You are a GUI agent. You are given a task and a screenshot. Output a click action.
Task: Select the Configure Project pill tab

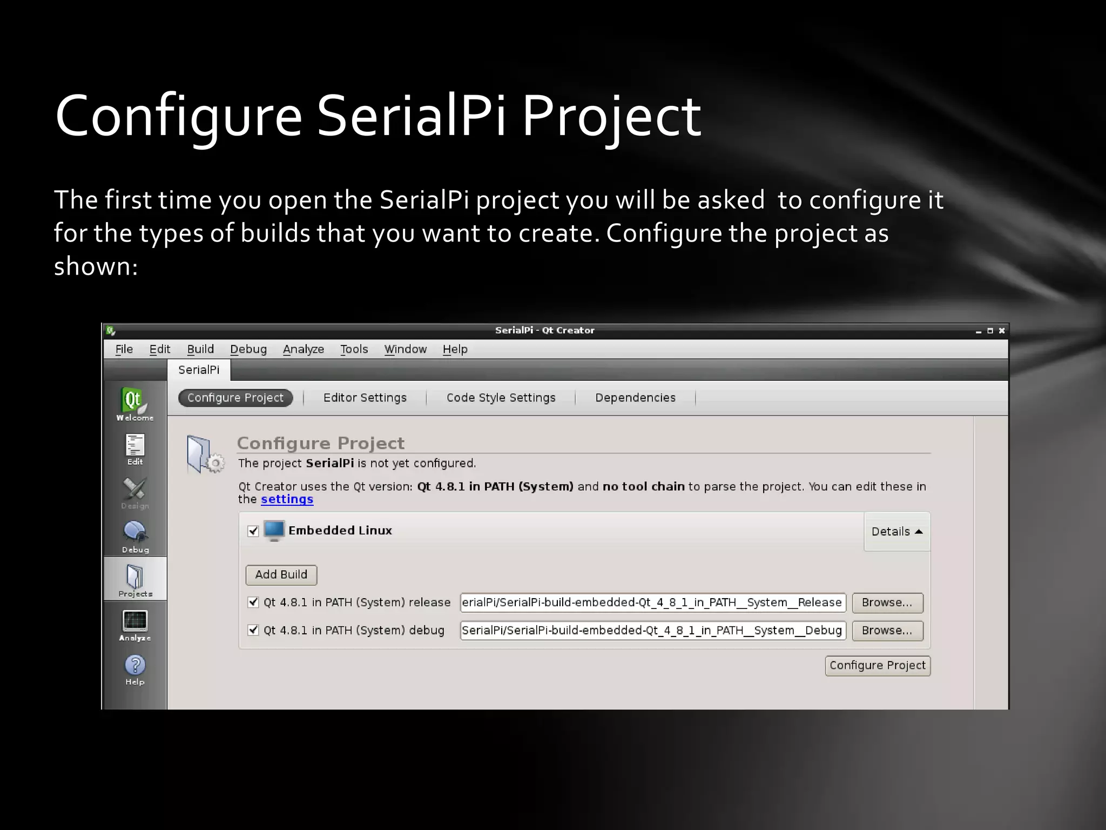point(235,398)
